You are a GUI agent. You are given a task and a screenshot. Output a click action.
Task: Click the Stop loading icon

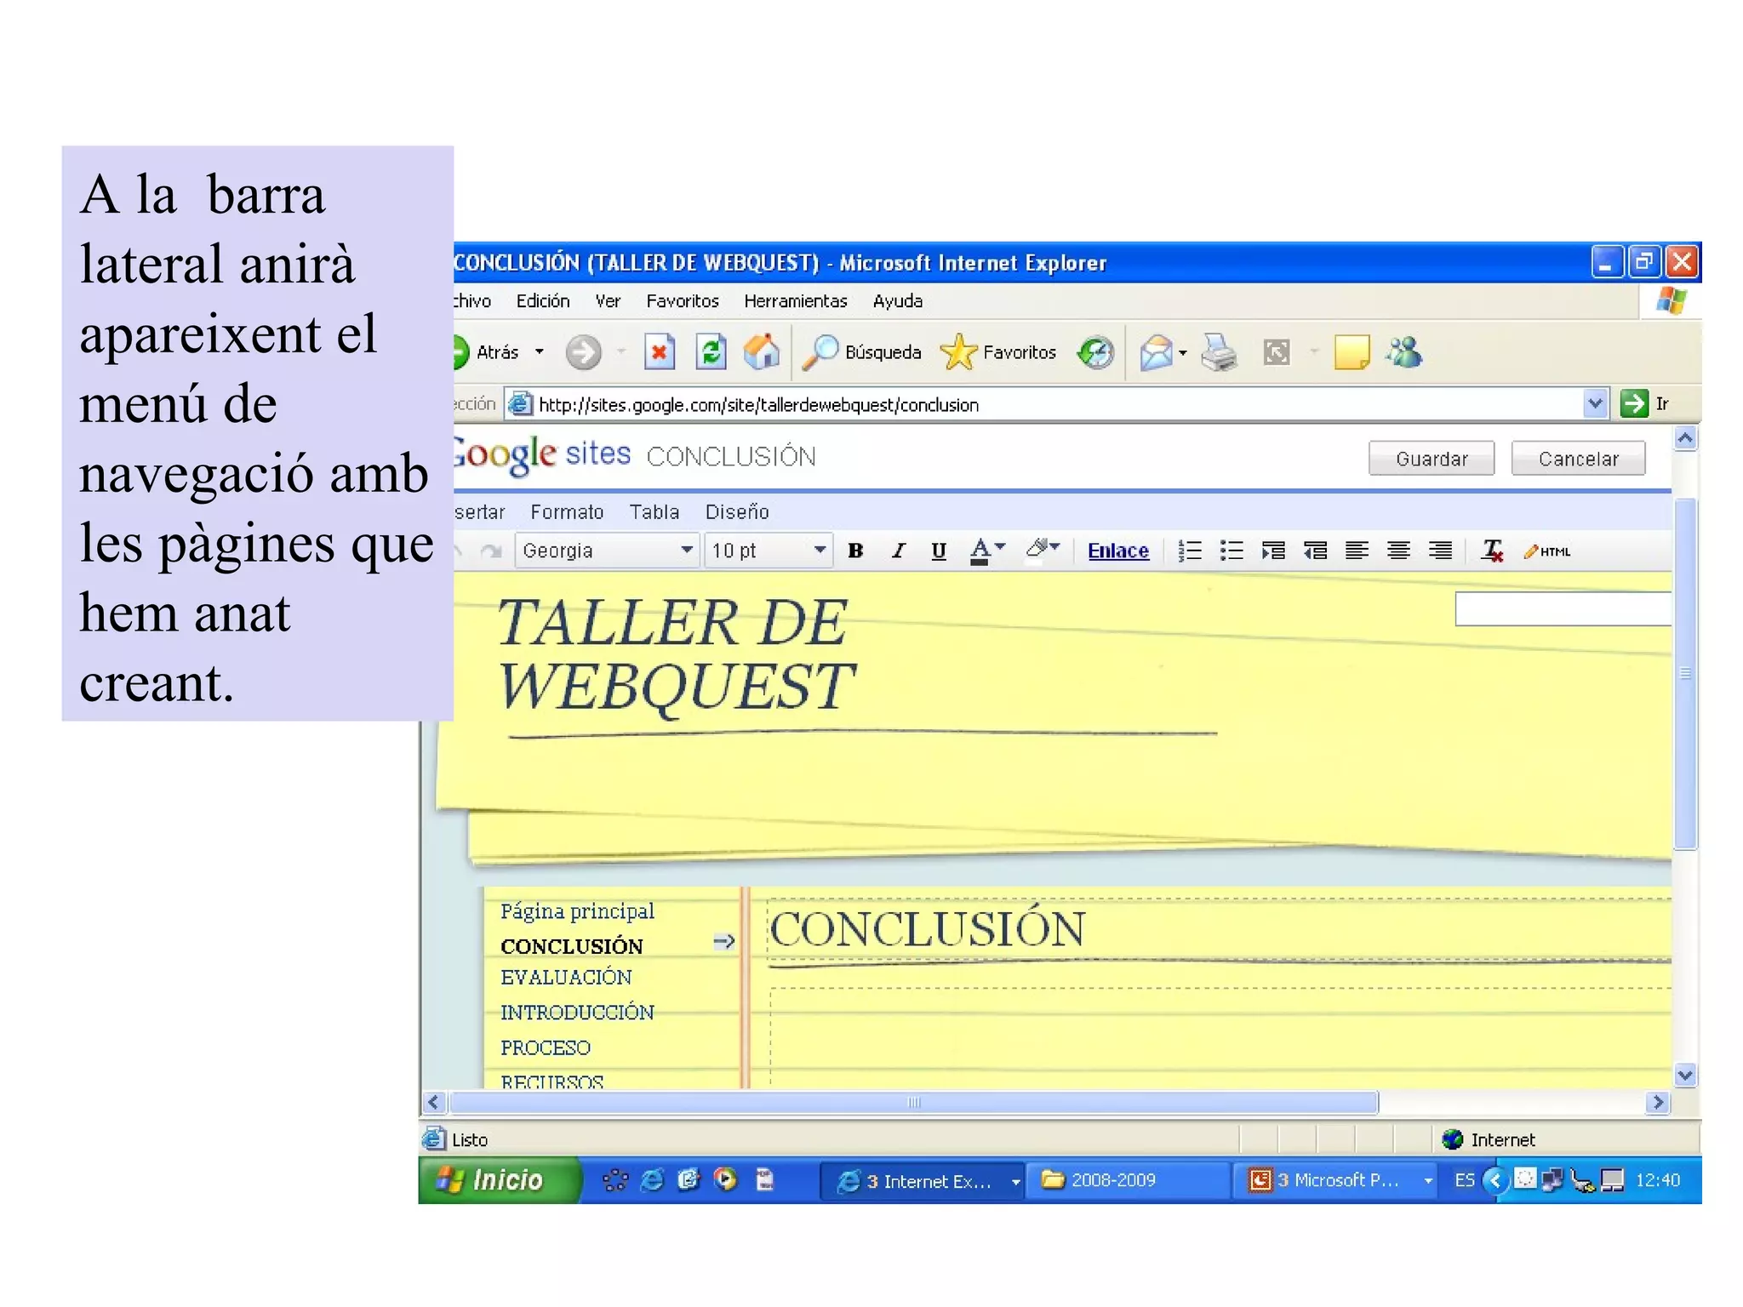[x=659, y=351]
